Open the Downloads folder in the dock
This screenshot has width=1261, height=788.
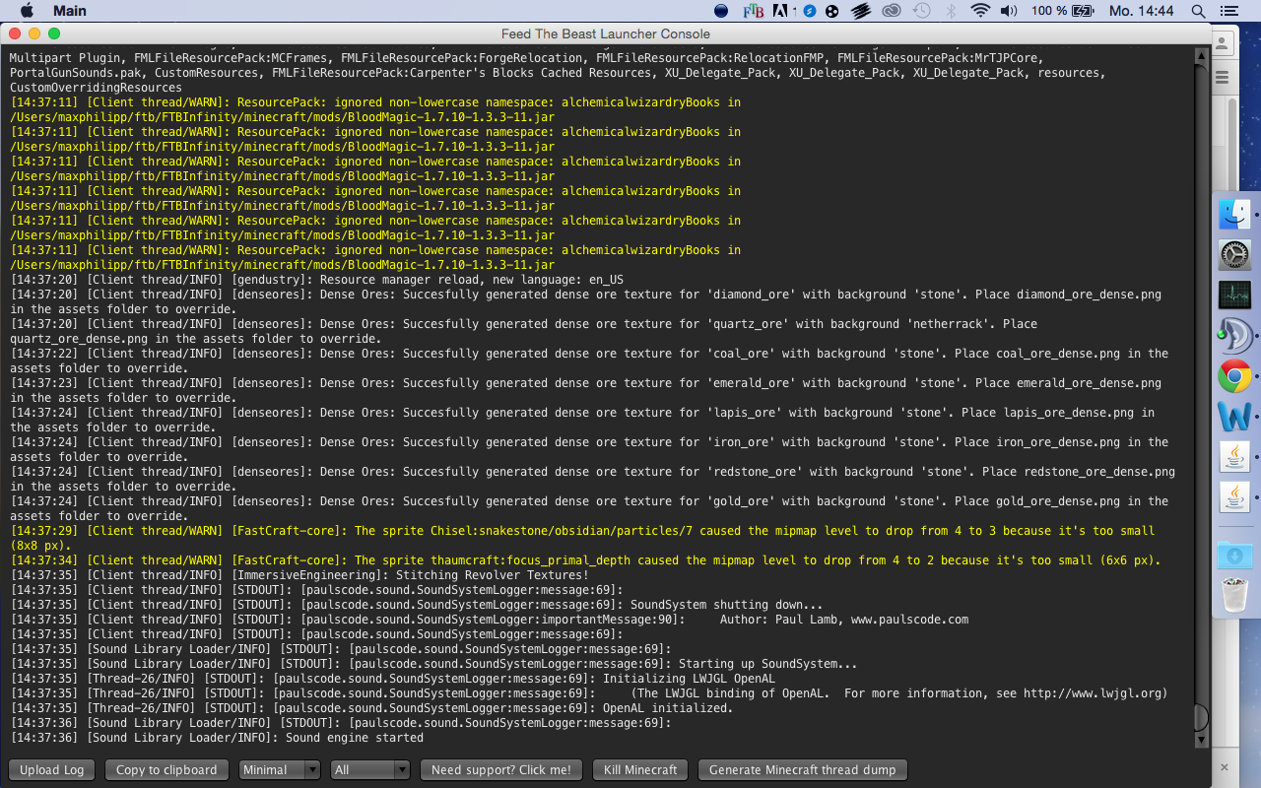pos(1234,555)
